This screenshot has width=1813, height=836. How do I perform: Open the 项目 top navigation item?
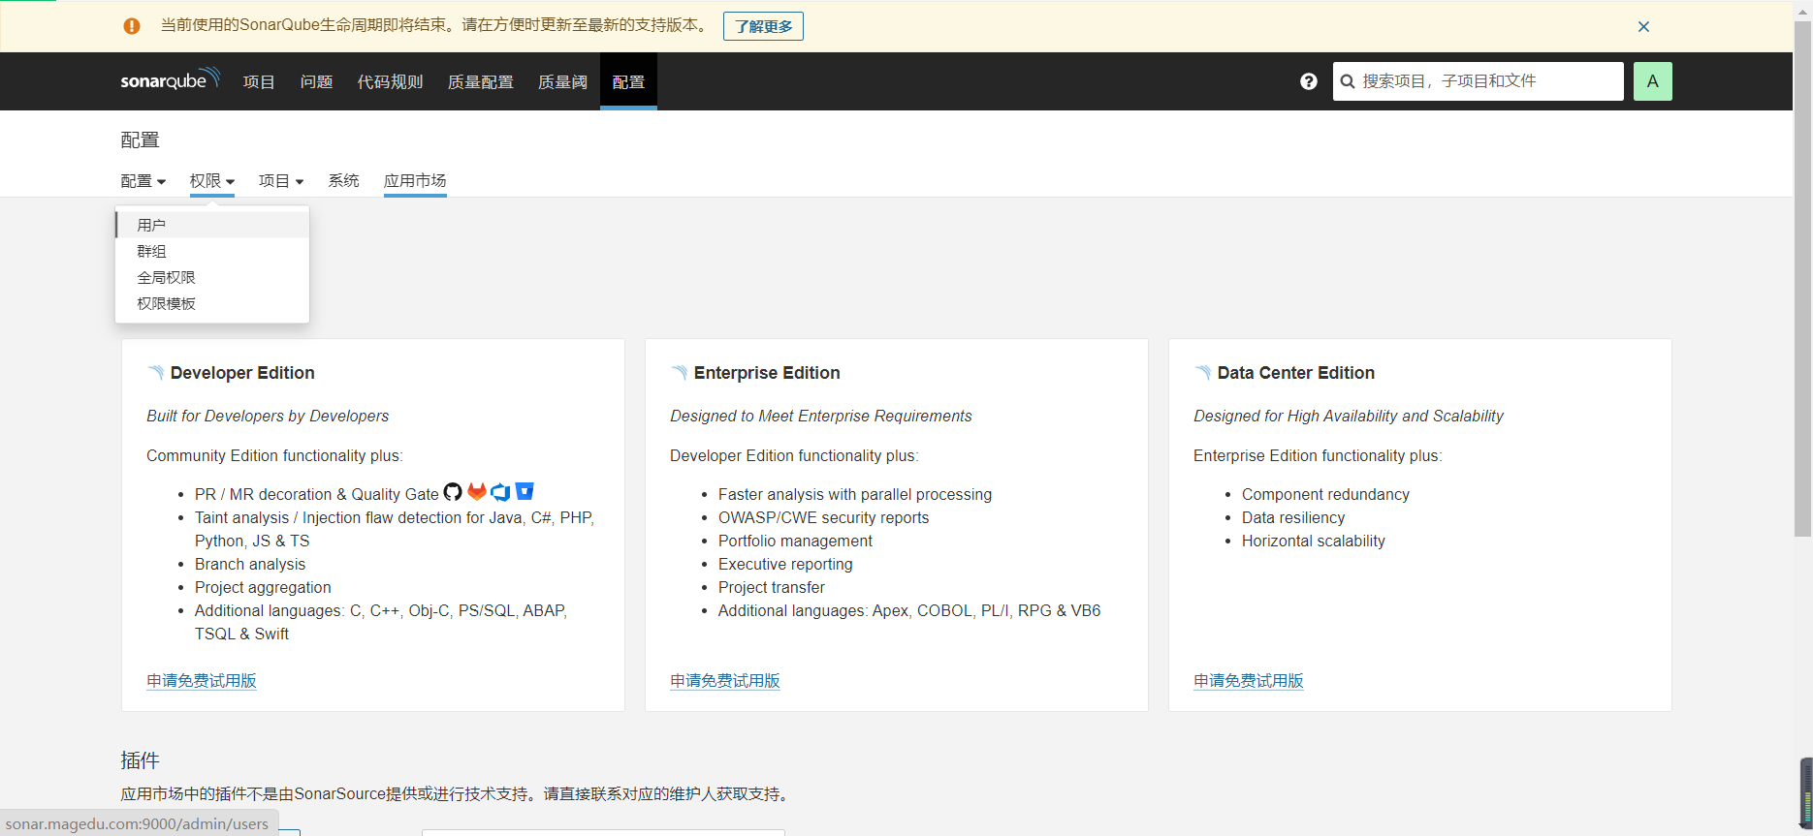coord(259,81)
